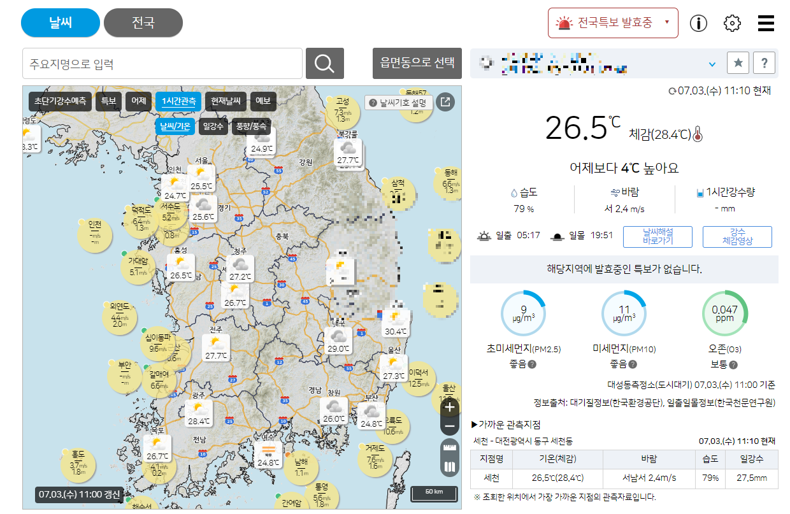The height and width of the screenshot is (514, 790).
Task: Open 날씨해설 바로가기 link
Action: pos(657,237)
